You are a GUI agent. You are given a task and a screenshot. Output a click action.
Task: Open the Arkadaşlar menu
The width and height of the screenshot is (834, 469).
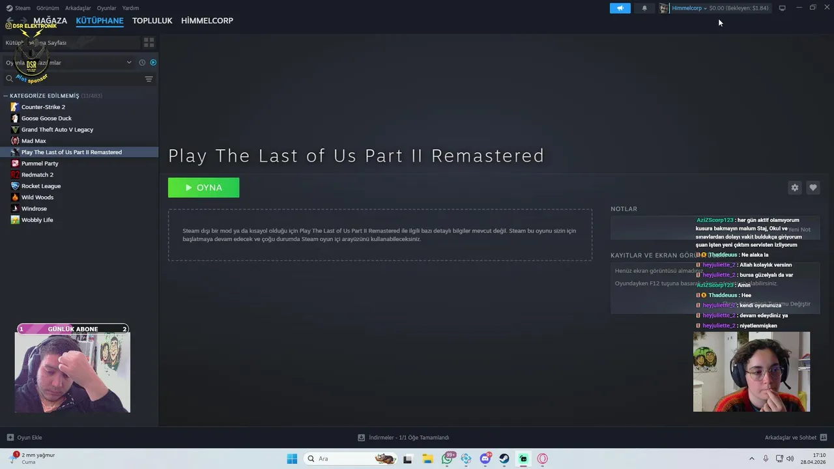click(78, 8)
